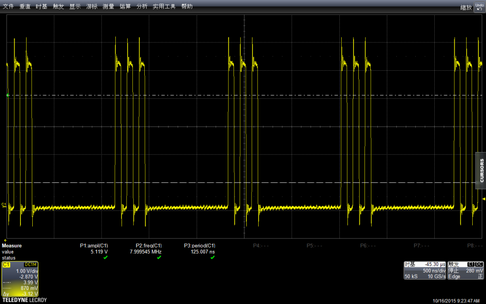Click the green cursor arrow on left edge
The image size is (486, 304).
(8, 95)
